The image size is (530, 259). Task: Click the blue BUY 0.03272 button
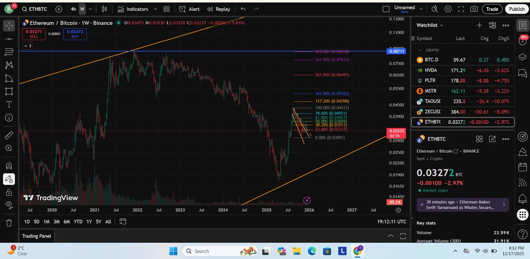(x=74, y=34)
